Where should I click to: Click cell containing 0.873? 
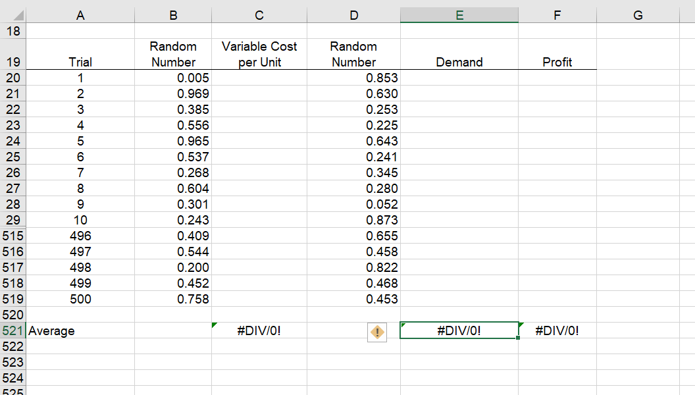353,220
